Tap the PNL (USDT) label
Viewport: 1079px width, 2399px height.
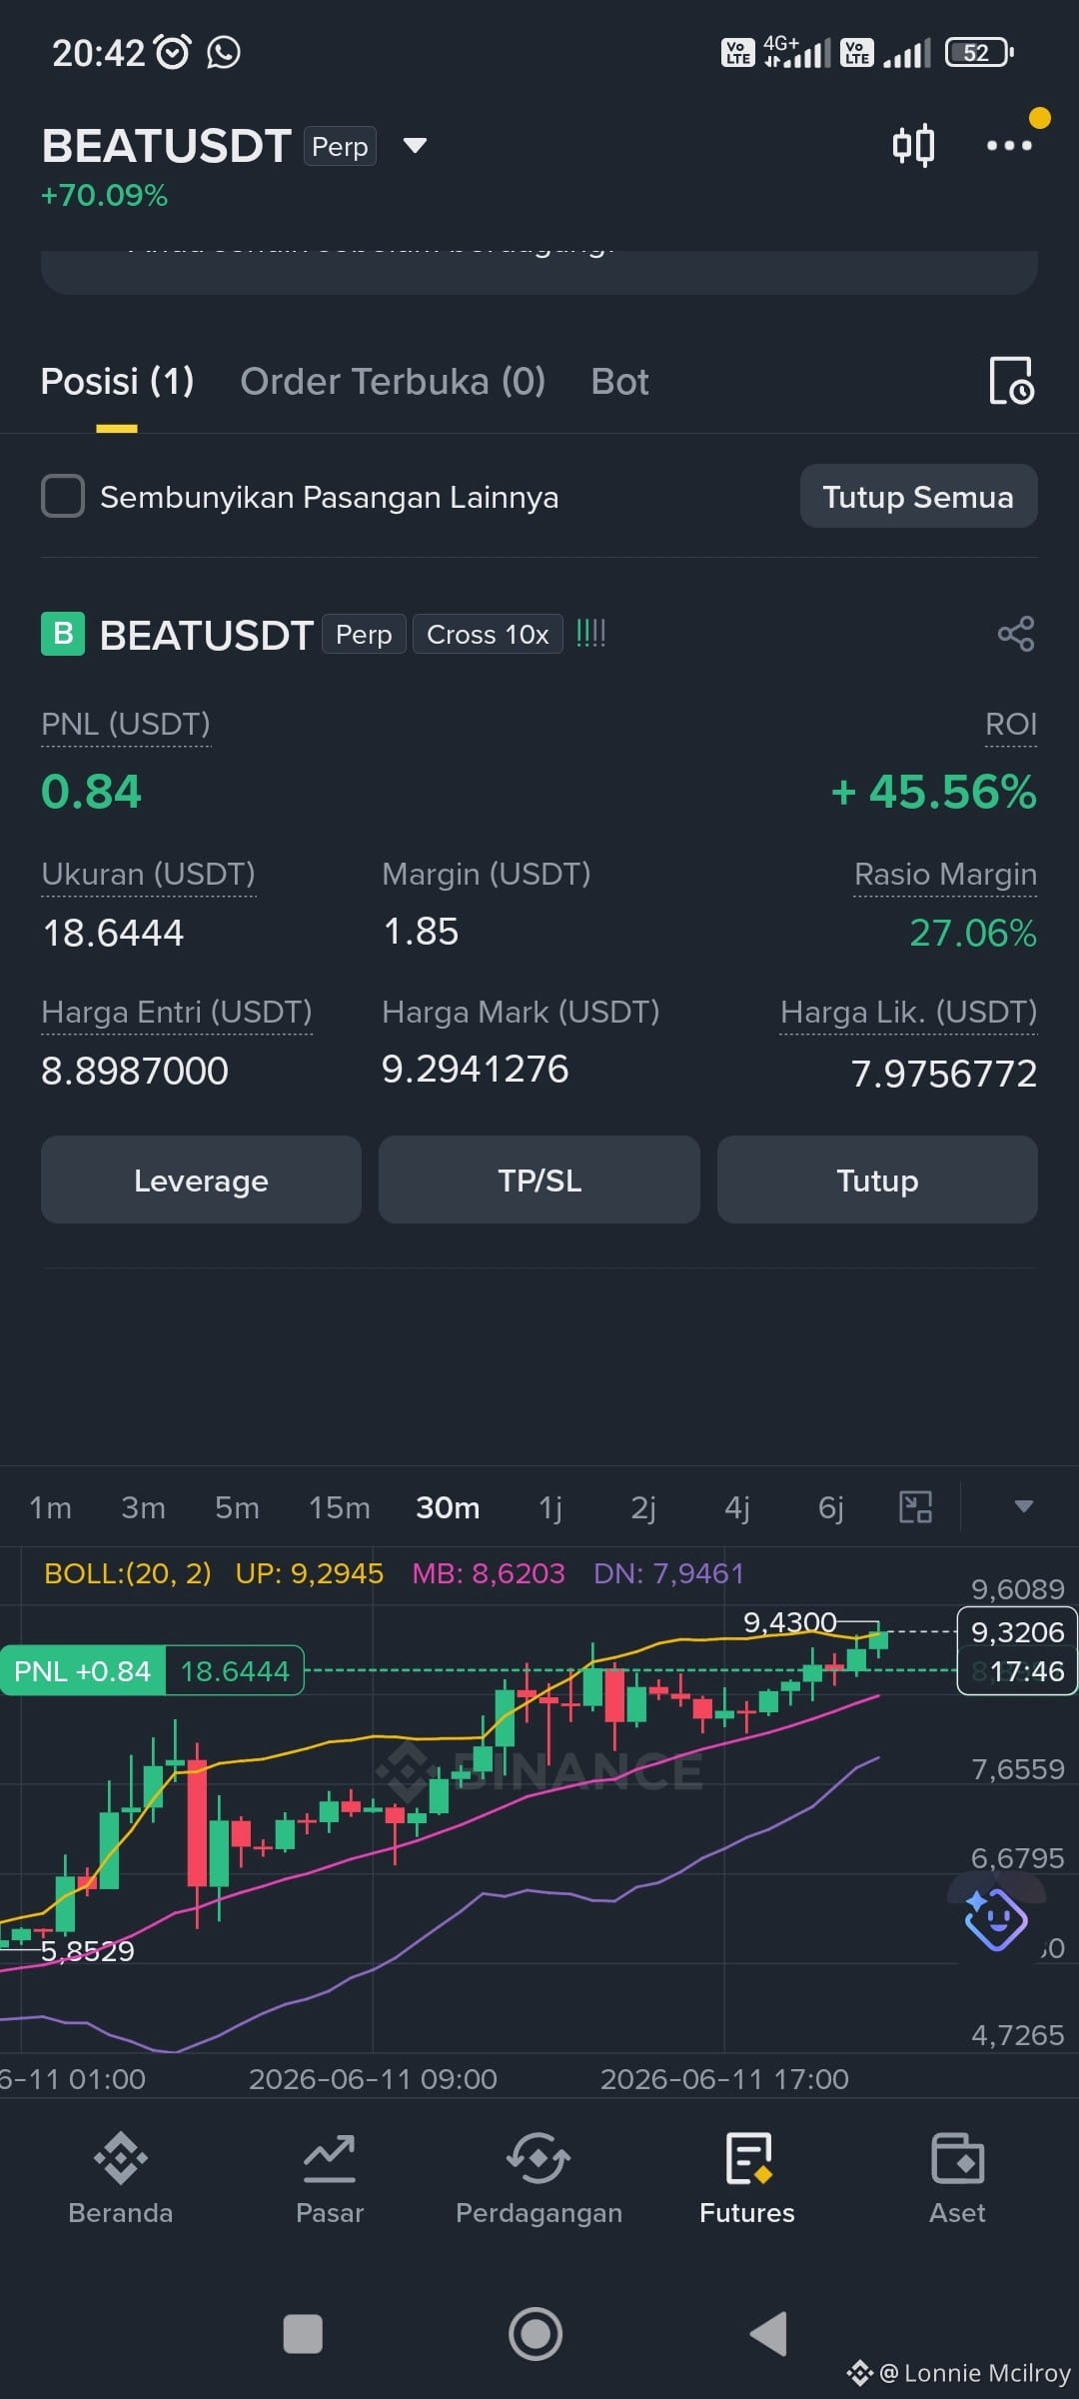126,724
